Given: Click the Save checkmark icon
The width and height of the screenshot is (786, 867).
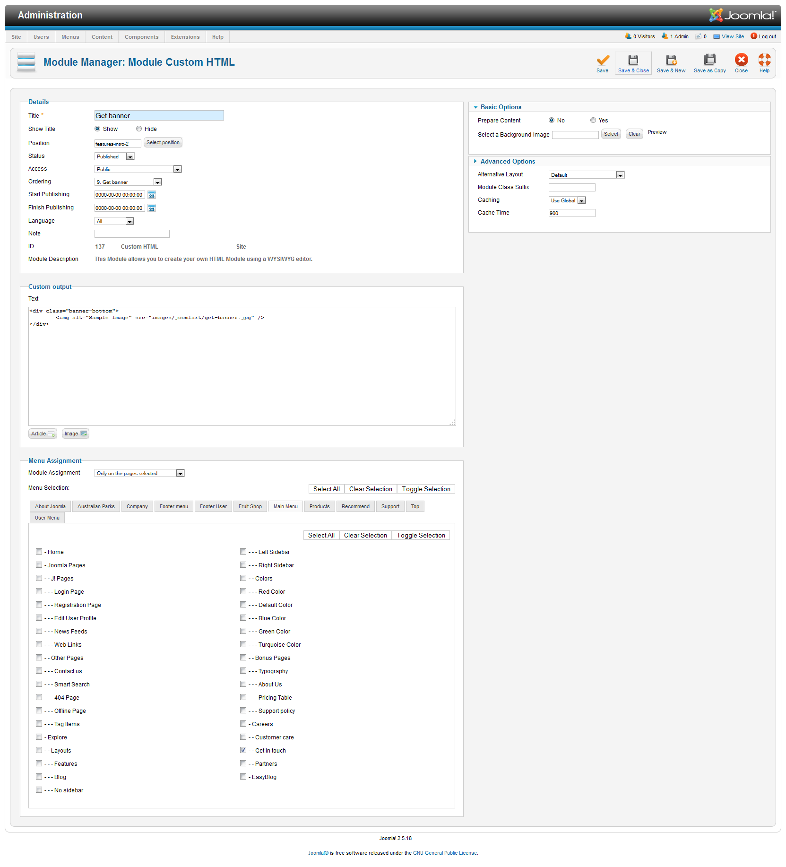Looking at the screenshot, I should 603,60.
